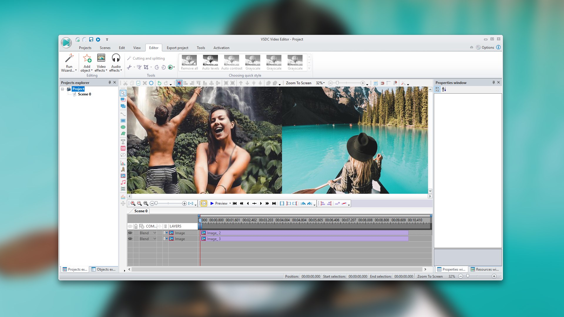
Task: Hide the Image_2 layer with eye icon
Action: click(x=130, y=233)
